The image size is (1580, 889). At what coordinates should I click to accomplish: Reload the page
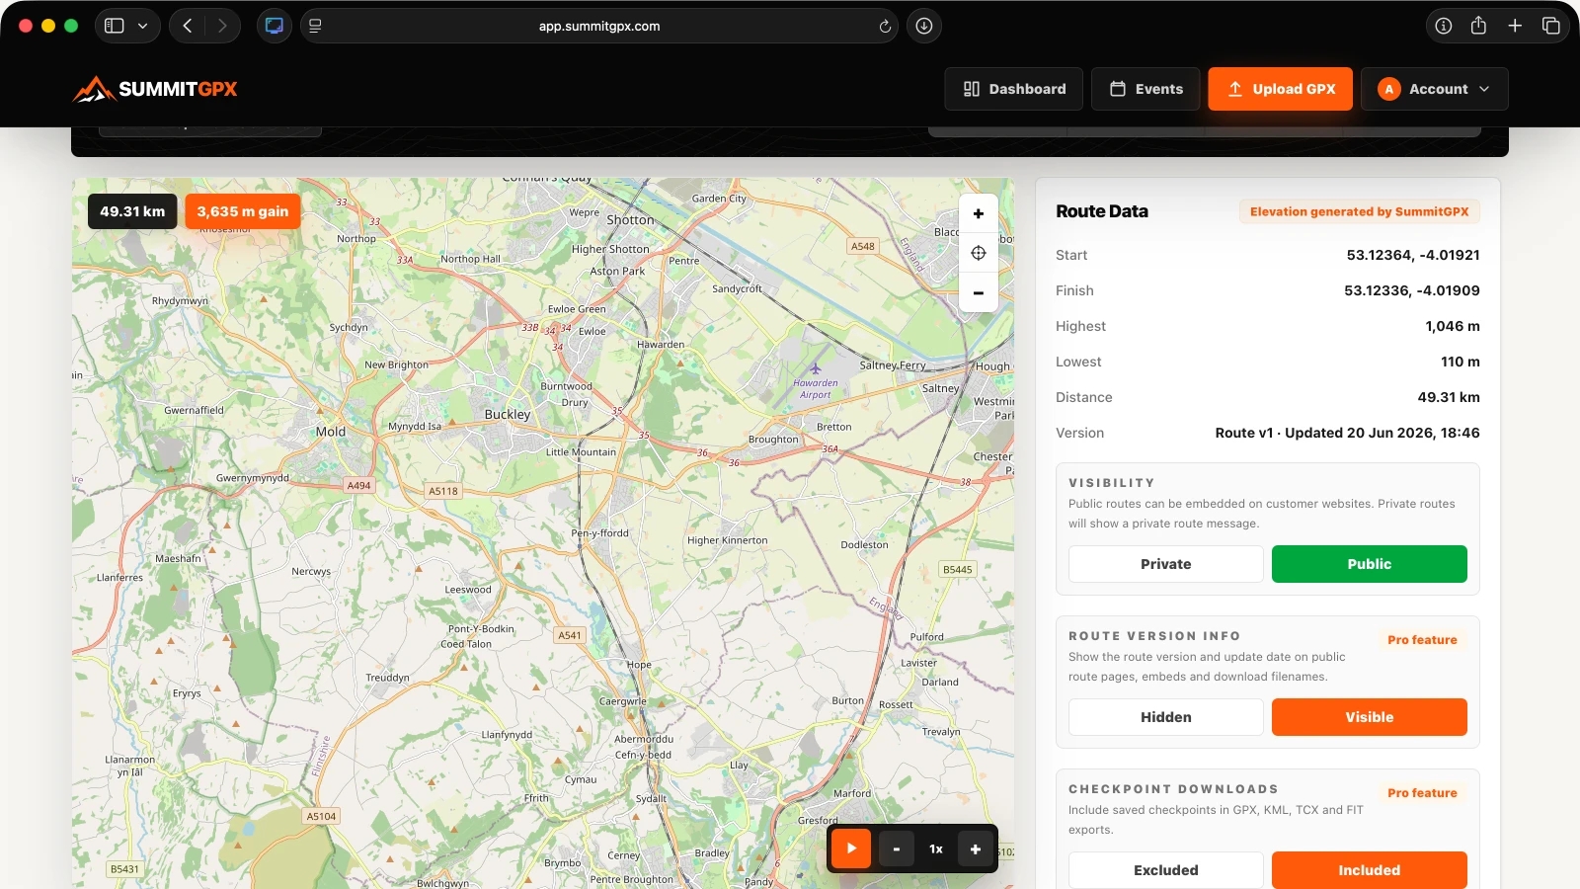click(885, 26)
